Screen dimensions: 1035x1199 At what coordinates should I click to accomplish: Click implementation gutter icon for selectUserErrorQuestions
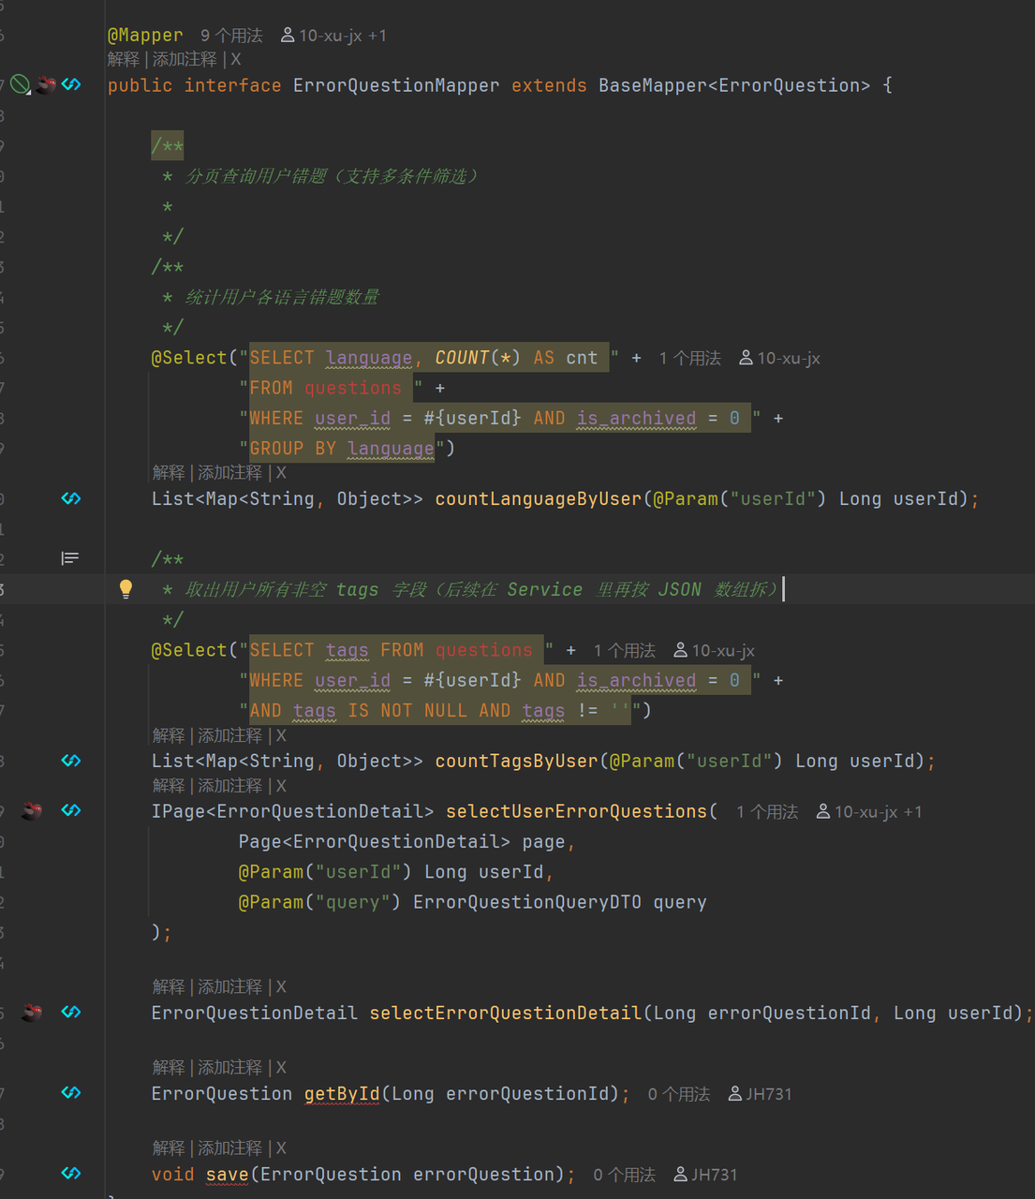[x=71, y=810]
